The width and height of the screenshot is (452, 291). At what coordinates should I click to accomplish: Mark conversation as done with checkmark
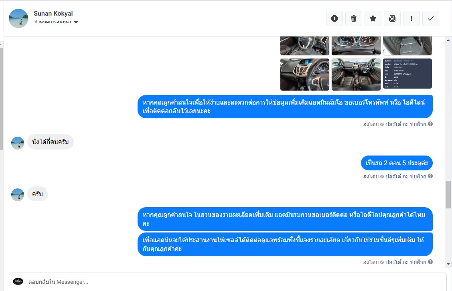(x=431, y=18)
